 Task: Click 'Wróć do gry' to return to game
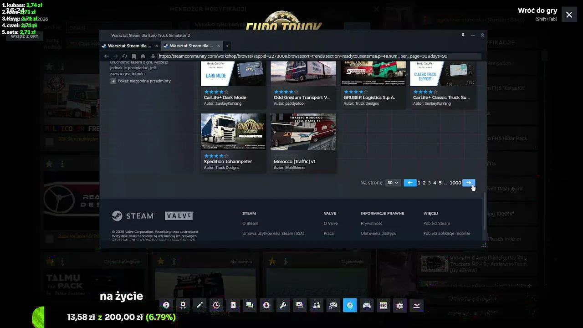coord(537,10)
